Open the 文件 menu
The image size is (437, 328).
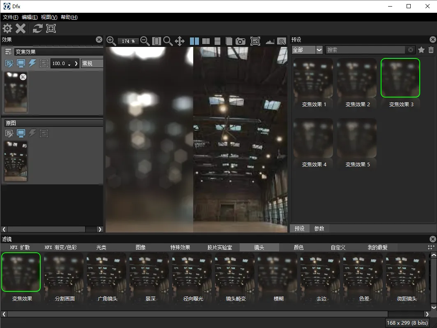click(11, 17)
